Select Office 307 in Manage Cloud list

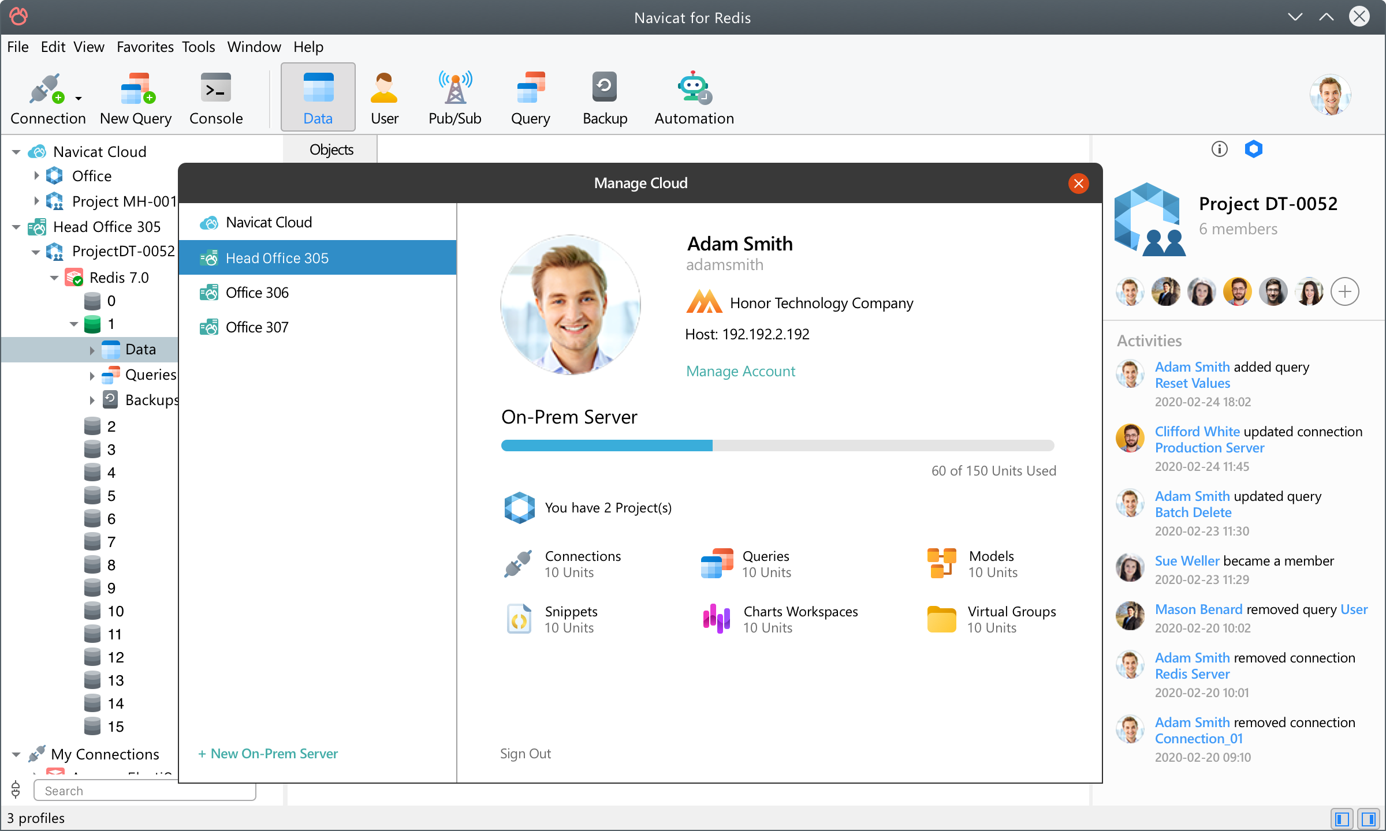coord(318,327)
